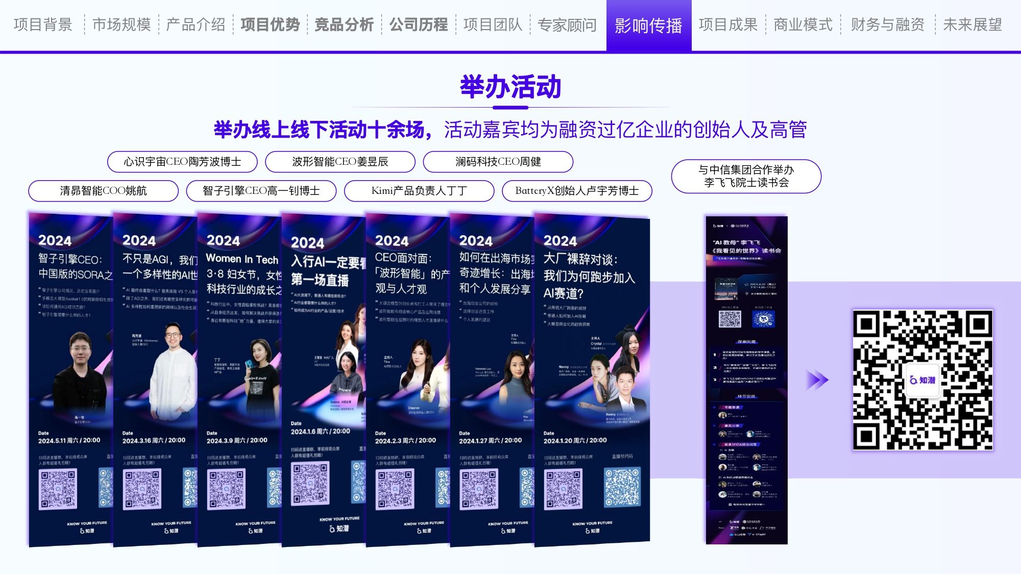Click the 项目背景 navigation tab
Image resolution: width=1021 pixels, height=574 pixels.
(43, 24)
